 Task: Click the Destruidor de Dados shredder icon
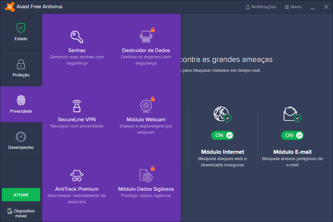coord(146,37)
